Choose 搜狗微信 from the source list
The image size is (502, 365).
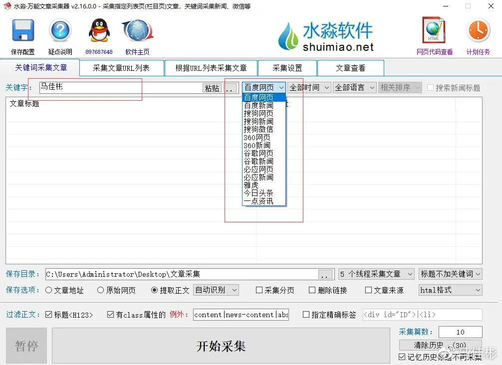(264, 129)
